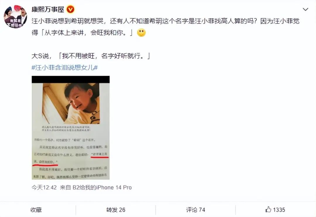Click 收藏 to bookmark the post
The image size is (316, 217).
36,210
